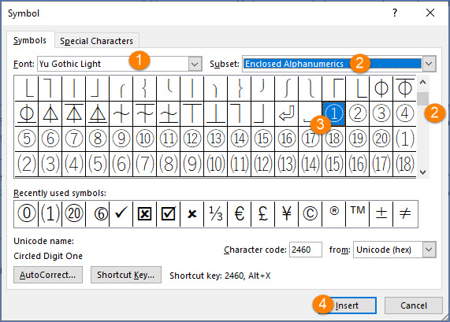Click the Insert button

coord(348,305)
